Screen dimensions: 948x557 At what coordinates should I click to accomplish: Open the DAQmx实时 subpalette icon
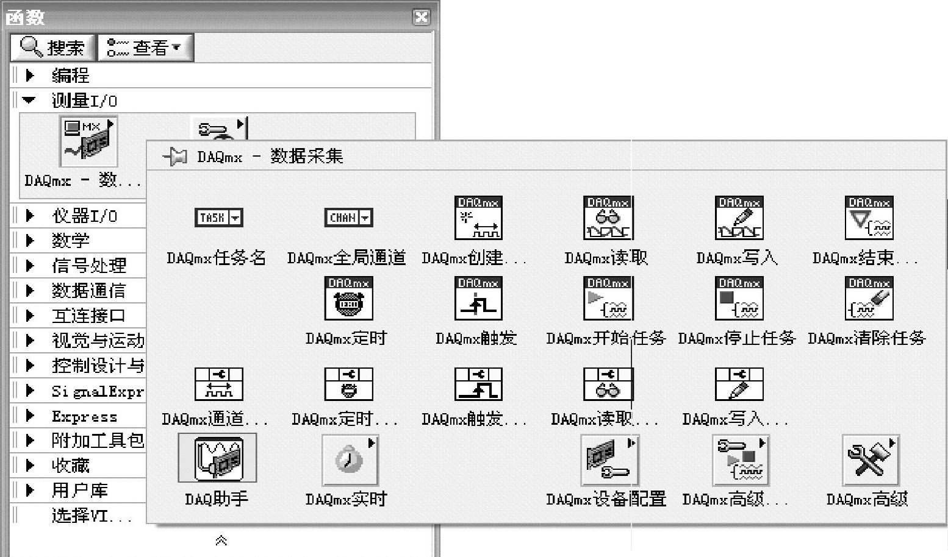pos(350,459)
